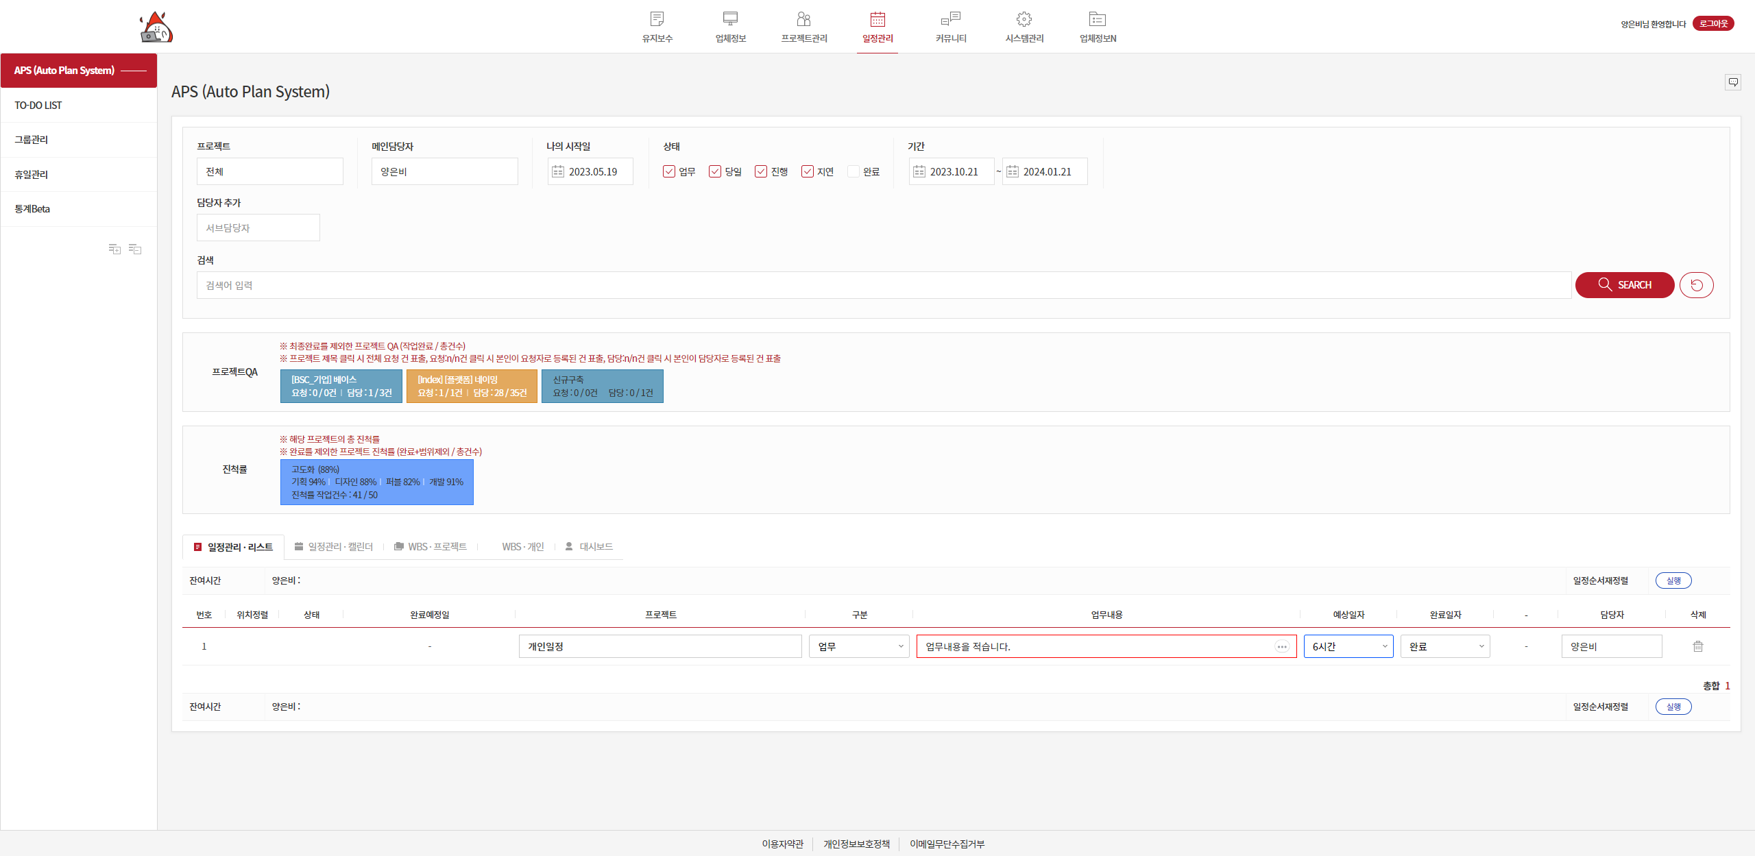Click the trash delete icon in row 1
The width and height of the screenshot is (1755, 856).
[1697, 646]
